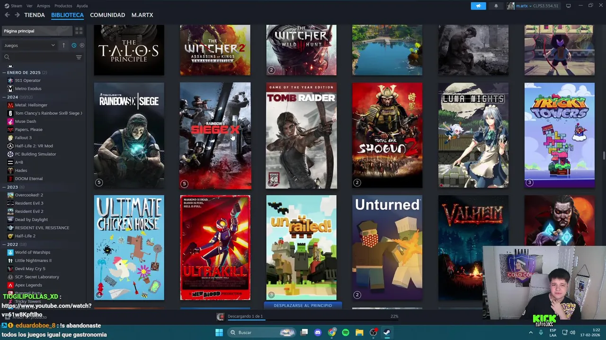
Task: Select Metal: Hellsinger in the list
Action: [x=31, y=105]
